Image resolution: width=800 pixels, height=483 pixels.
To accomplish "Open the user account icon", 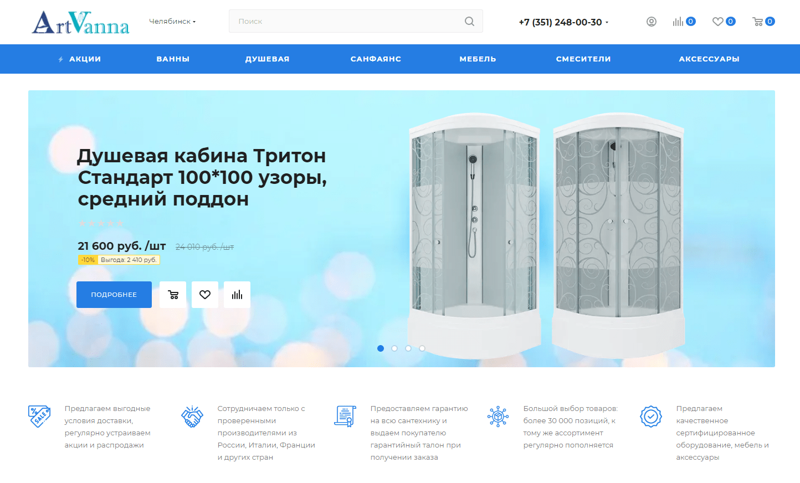I will 651,22.
